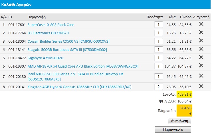The width and height of the screenshot is (212, 136).
Task: Click the ID column header
Action: click(x=10, y=17)
